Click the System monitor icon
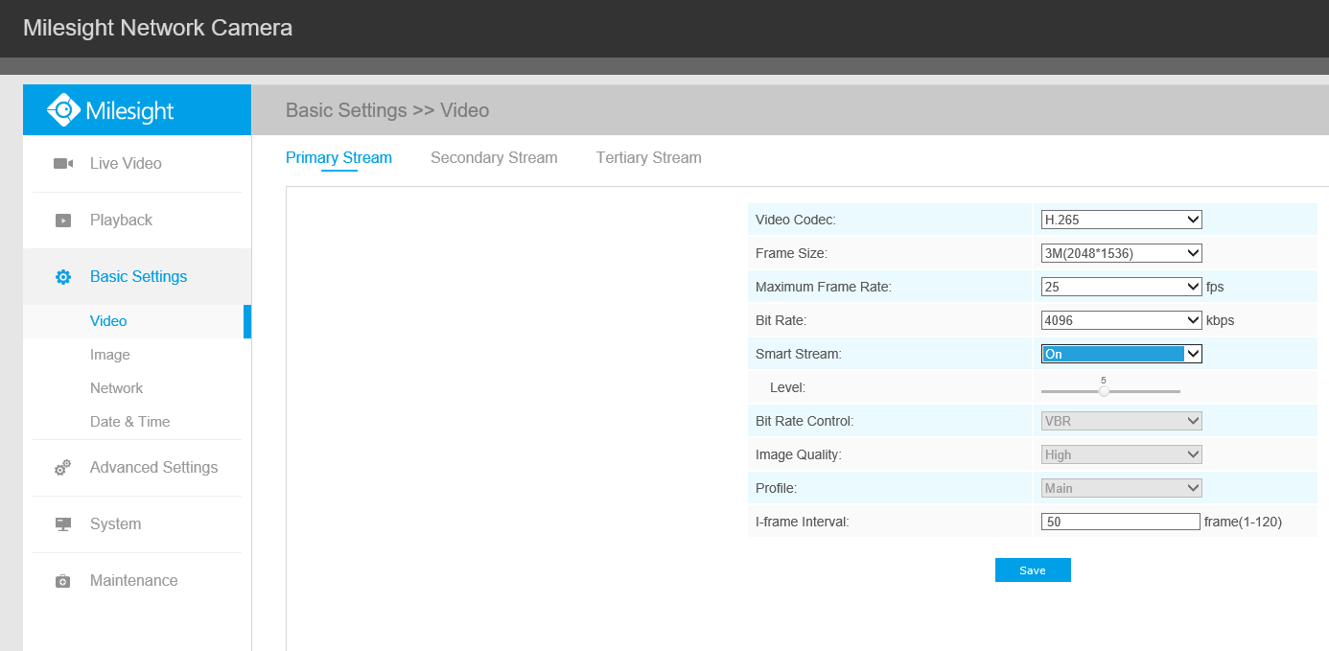 [x=62, y=523]
